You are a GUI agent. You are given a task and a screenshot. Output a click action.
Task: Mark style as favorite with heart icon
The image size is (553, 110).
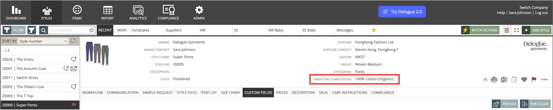click(x=524, y=80)
